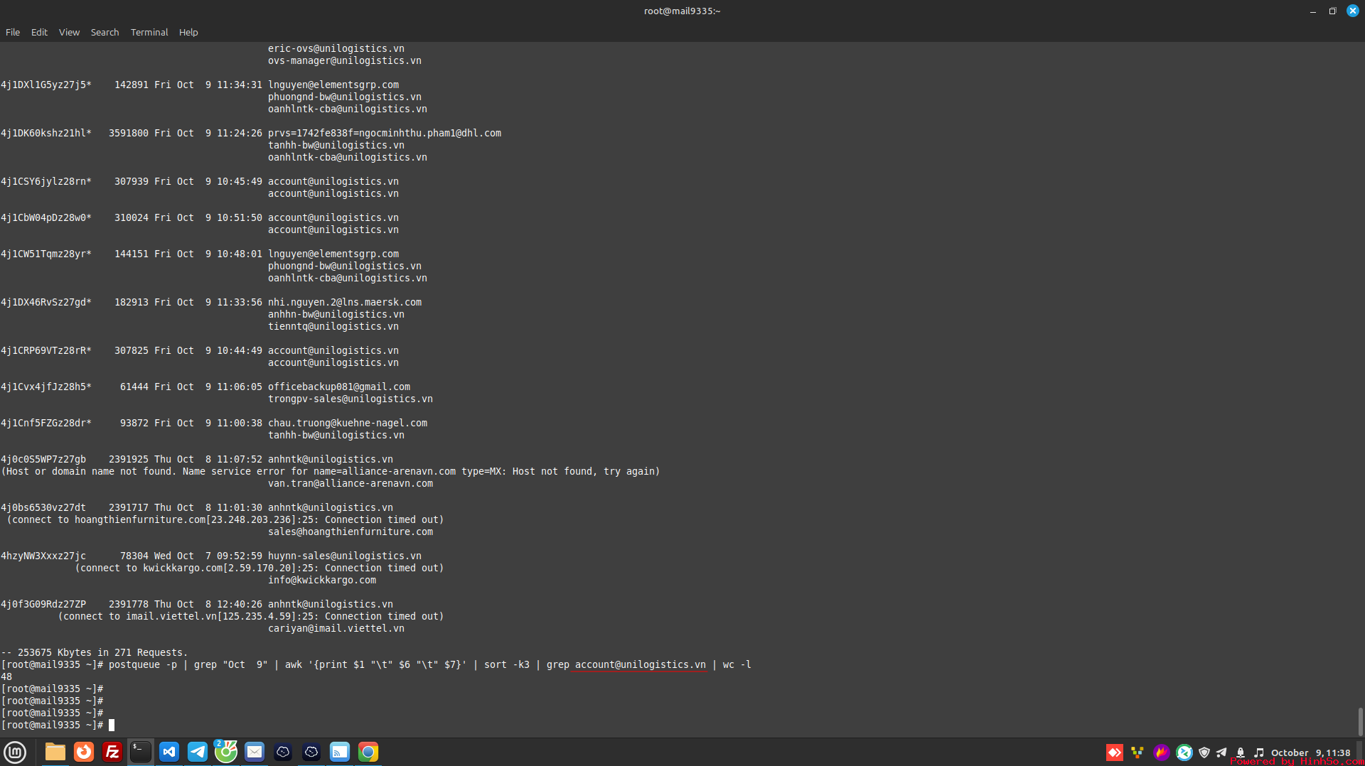Open the File menu
This screenshot has height=766, width=1365.
coord(13,32)
